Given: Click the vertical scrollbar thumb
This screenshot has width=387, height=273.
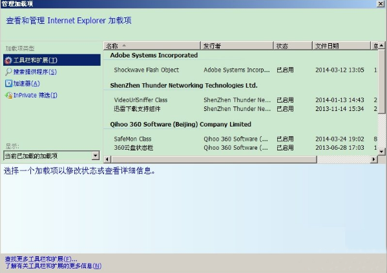Looking at the screenshot, I should point(382,81).
